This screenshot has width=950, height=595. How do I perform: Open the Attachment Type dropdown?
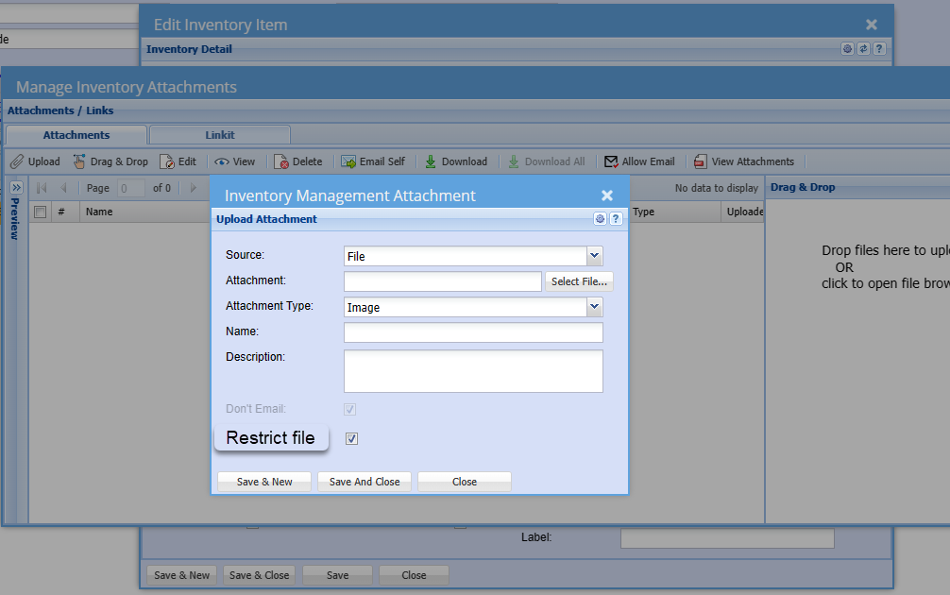pyautogui.click(x=594, y=307)
